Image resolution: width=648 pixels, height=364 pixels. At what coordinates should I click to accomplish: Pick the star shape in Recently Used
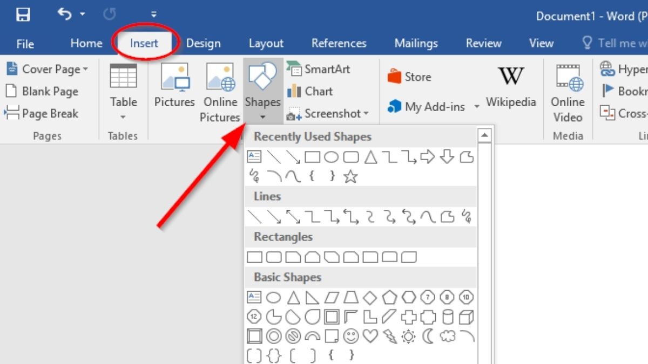[x=350, y=176]
